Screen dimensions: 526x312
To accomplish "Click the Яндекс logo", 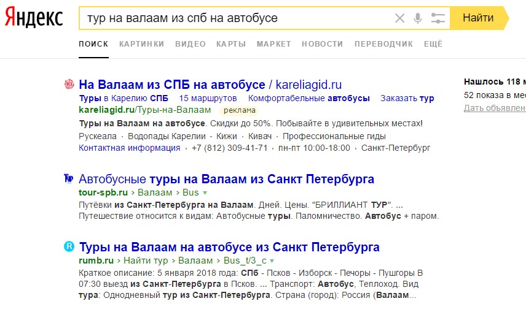I will pyautogui.click(x=34, y=17).
